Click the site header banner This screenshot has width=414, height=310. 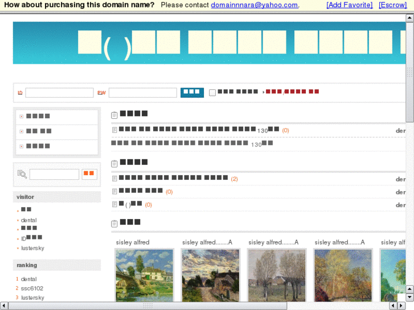(209, 43)
